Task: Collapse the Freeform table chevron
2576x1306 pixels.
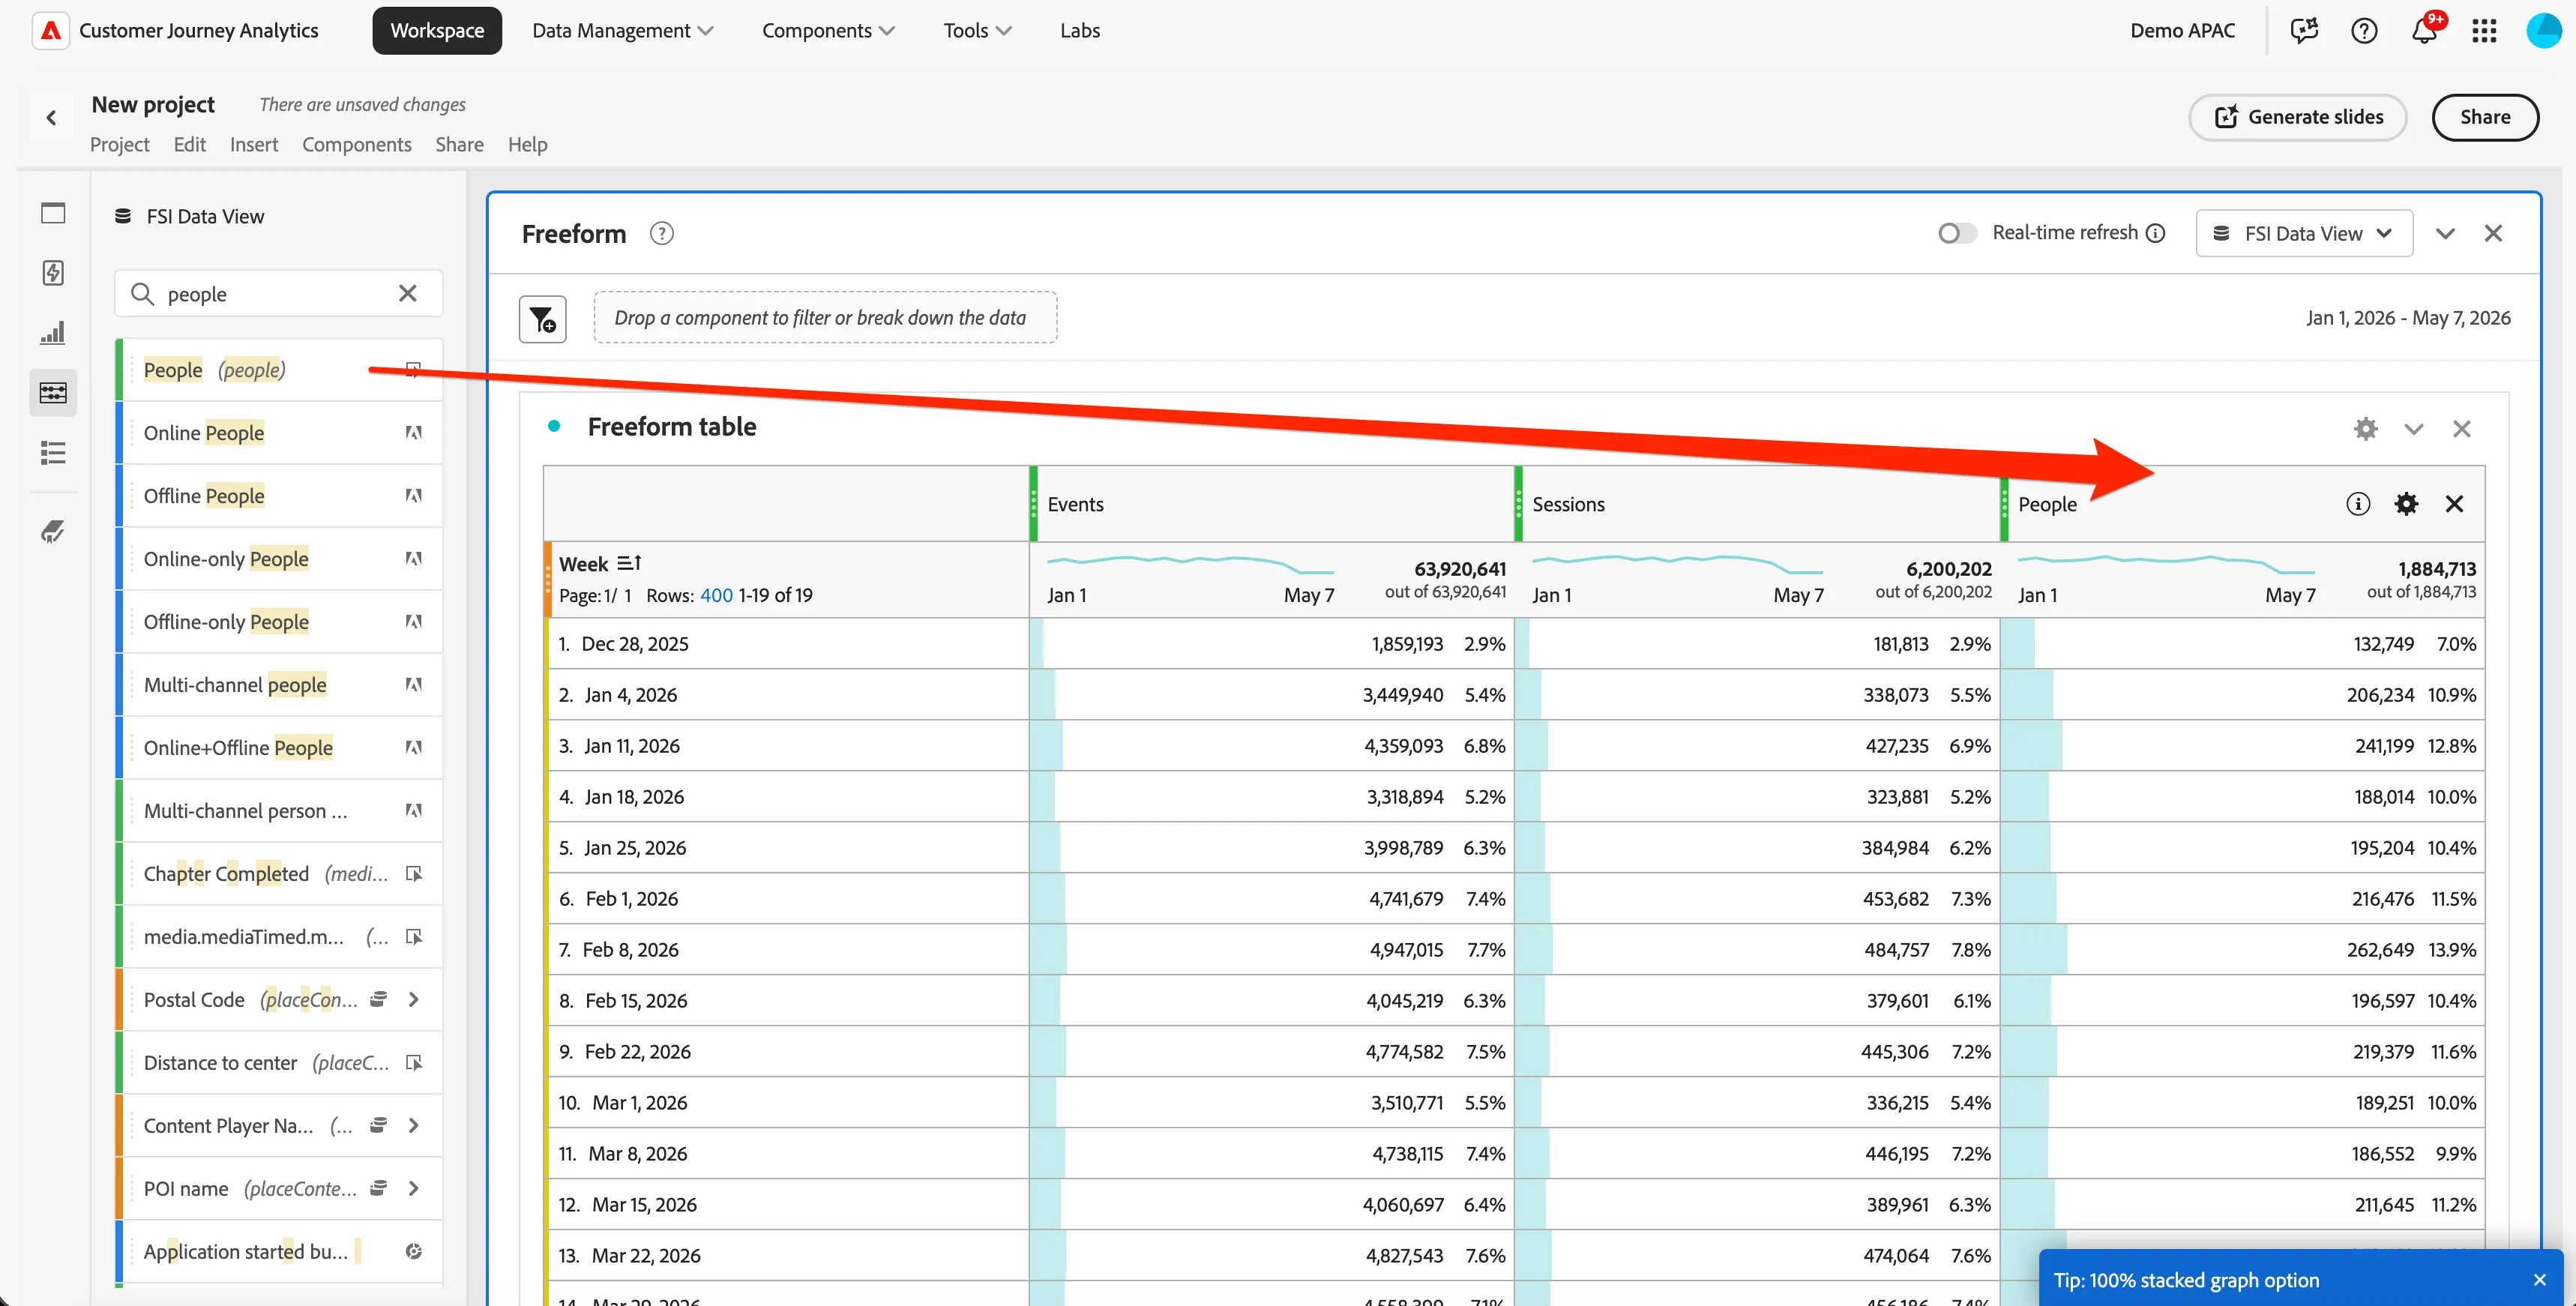Action: pos(2413,428)
